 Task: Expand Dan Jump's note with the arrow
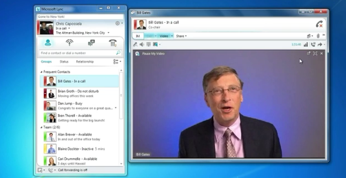[x=116, y=108]
